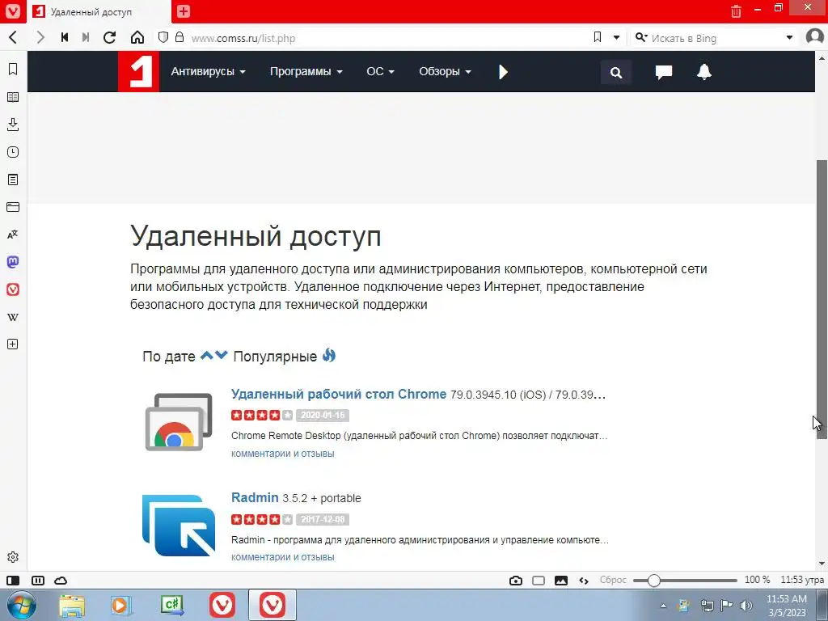The height and width of the screenshot is (621, 828).
Task: Sort by popular flame icon
Action: (329, 356)
